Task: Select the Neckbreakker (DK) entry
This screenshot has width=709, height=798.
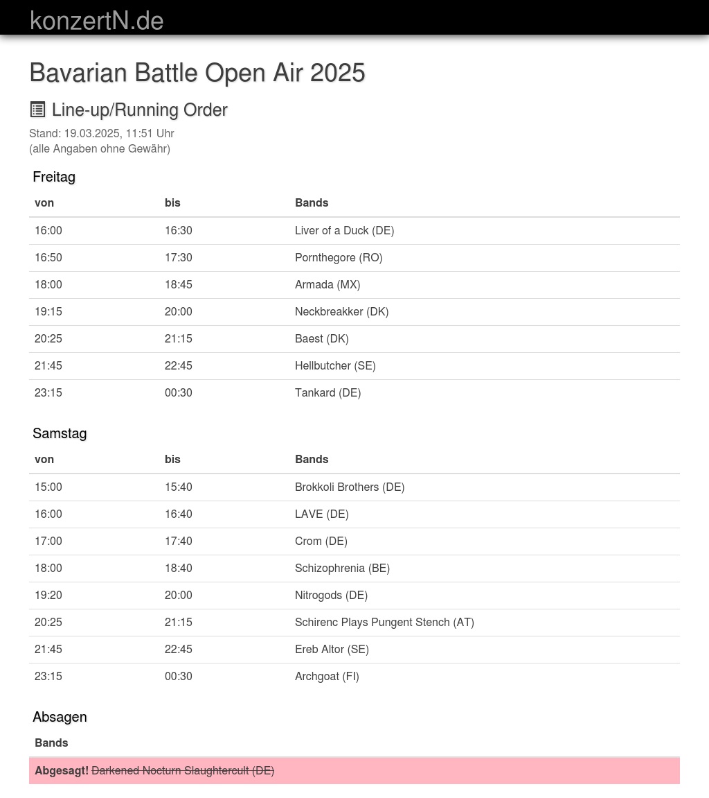Action: click(341, 312)
